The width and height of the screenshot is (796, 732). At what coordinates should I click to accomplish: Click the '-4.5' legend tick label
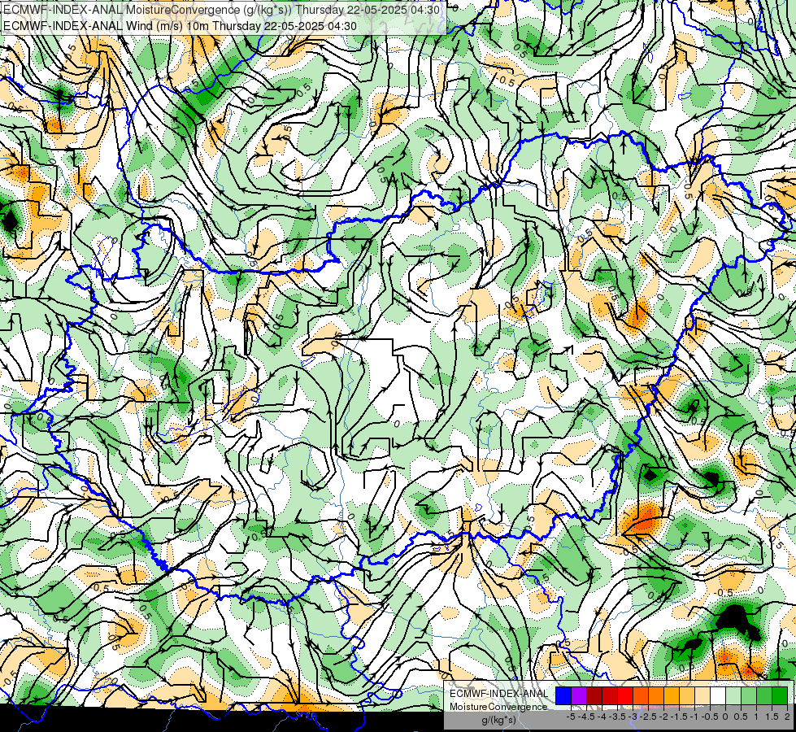coord(586,717)
